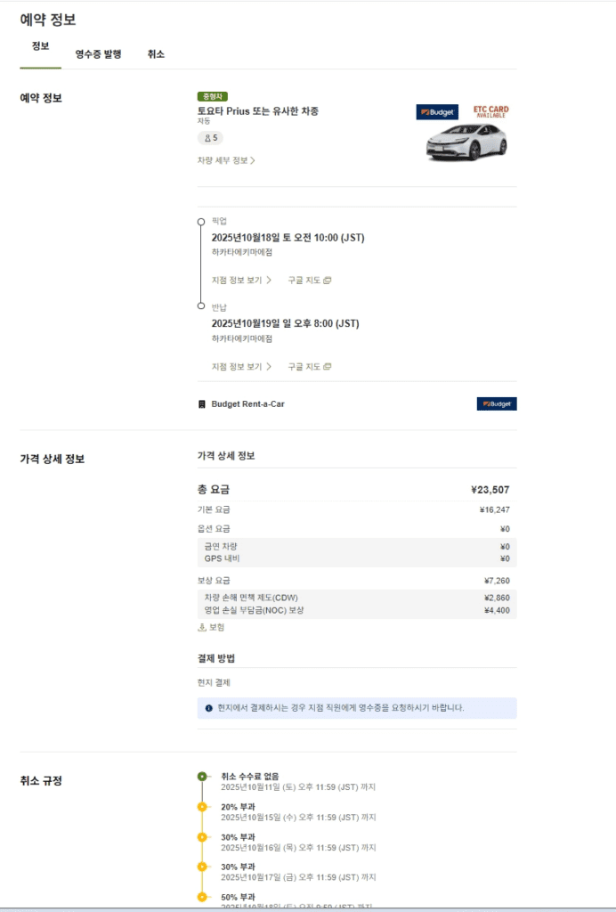
Task: Click the green 중형차 category badge
Action: (x=213, y=97)
